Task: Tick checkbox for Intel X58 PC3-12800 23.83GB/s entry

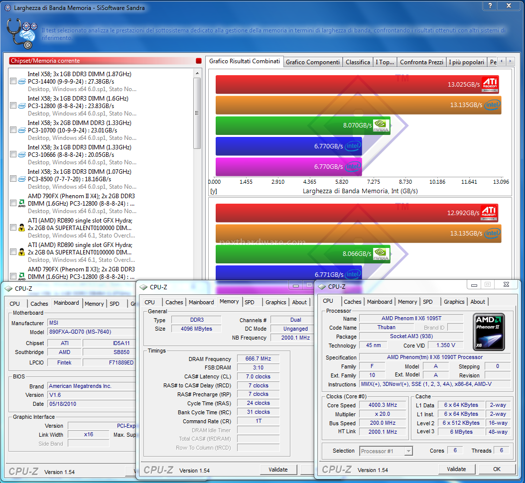Action: coord(13,106)
